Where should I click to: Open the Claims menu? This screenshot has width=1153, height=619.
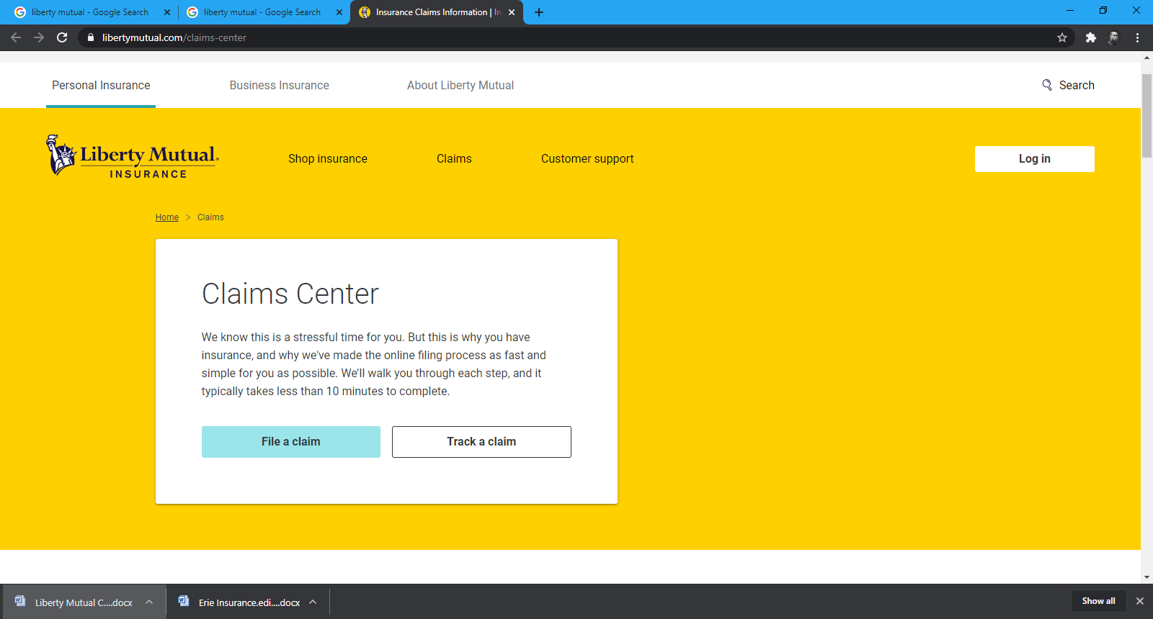454,158
